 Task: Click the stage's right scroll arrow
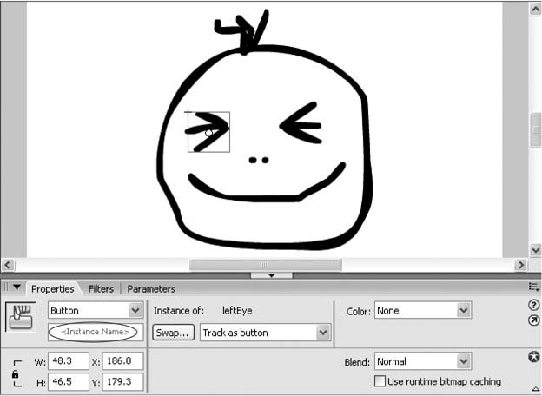(521, 265)
